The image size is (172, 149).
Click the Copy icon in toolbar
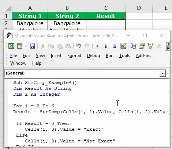point(51,46)
